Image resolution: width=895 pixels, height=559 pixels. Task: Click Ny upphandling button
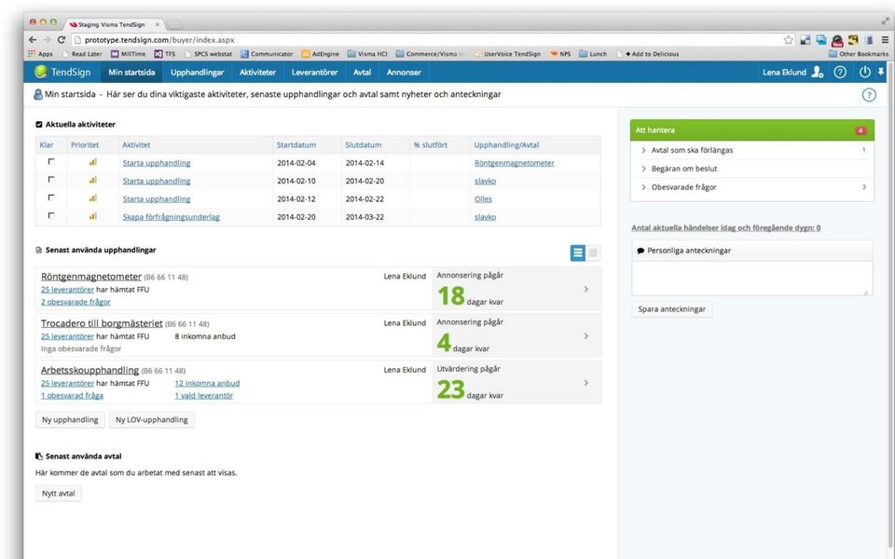click(x=70, y=420)
